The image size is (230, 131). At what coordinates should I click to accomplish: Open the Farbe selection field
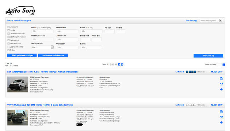91,31
